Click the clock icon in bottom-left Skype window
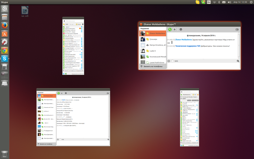 (x=66, y=93)
